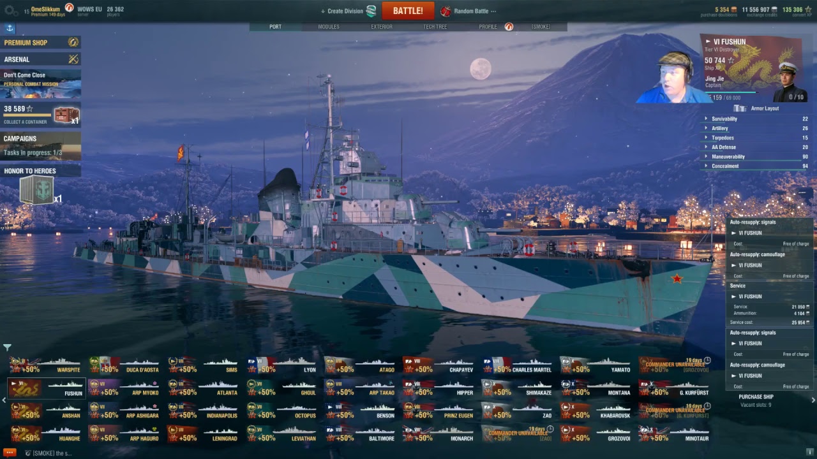817x459 pixels.
Task: Open Random Battle type dropdown dots
Action: point(493,11)
